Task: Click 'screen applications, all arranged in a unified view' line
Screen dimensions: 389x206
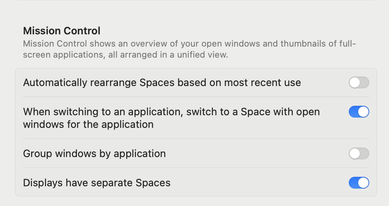Action: click(x=125, y=55)
